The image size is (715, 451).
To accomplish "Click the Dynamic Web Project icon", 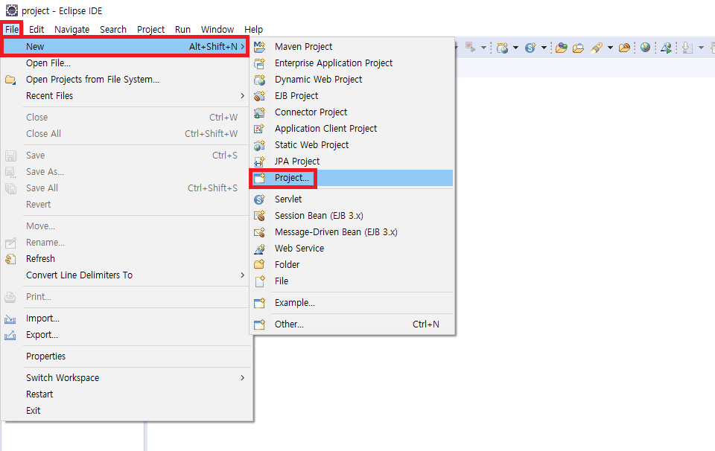I will 259,80.
